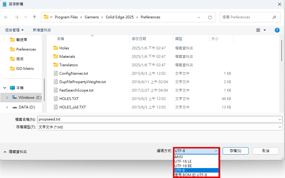Click the Back navigation arrow

point(6,17)
